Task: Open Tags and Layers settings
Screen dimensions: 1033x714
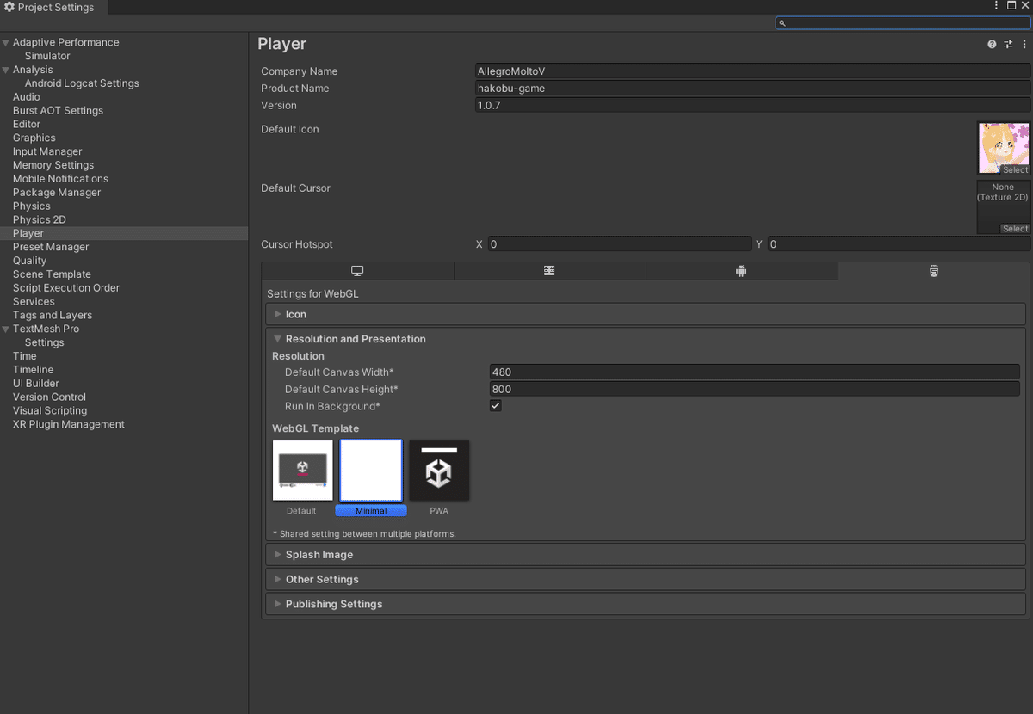Action: click(53, 315)
